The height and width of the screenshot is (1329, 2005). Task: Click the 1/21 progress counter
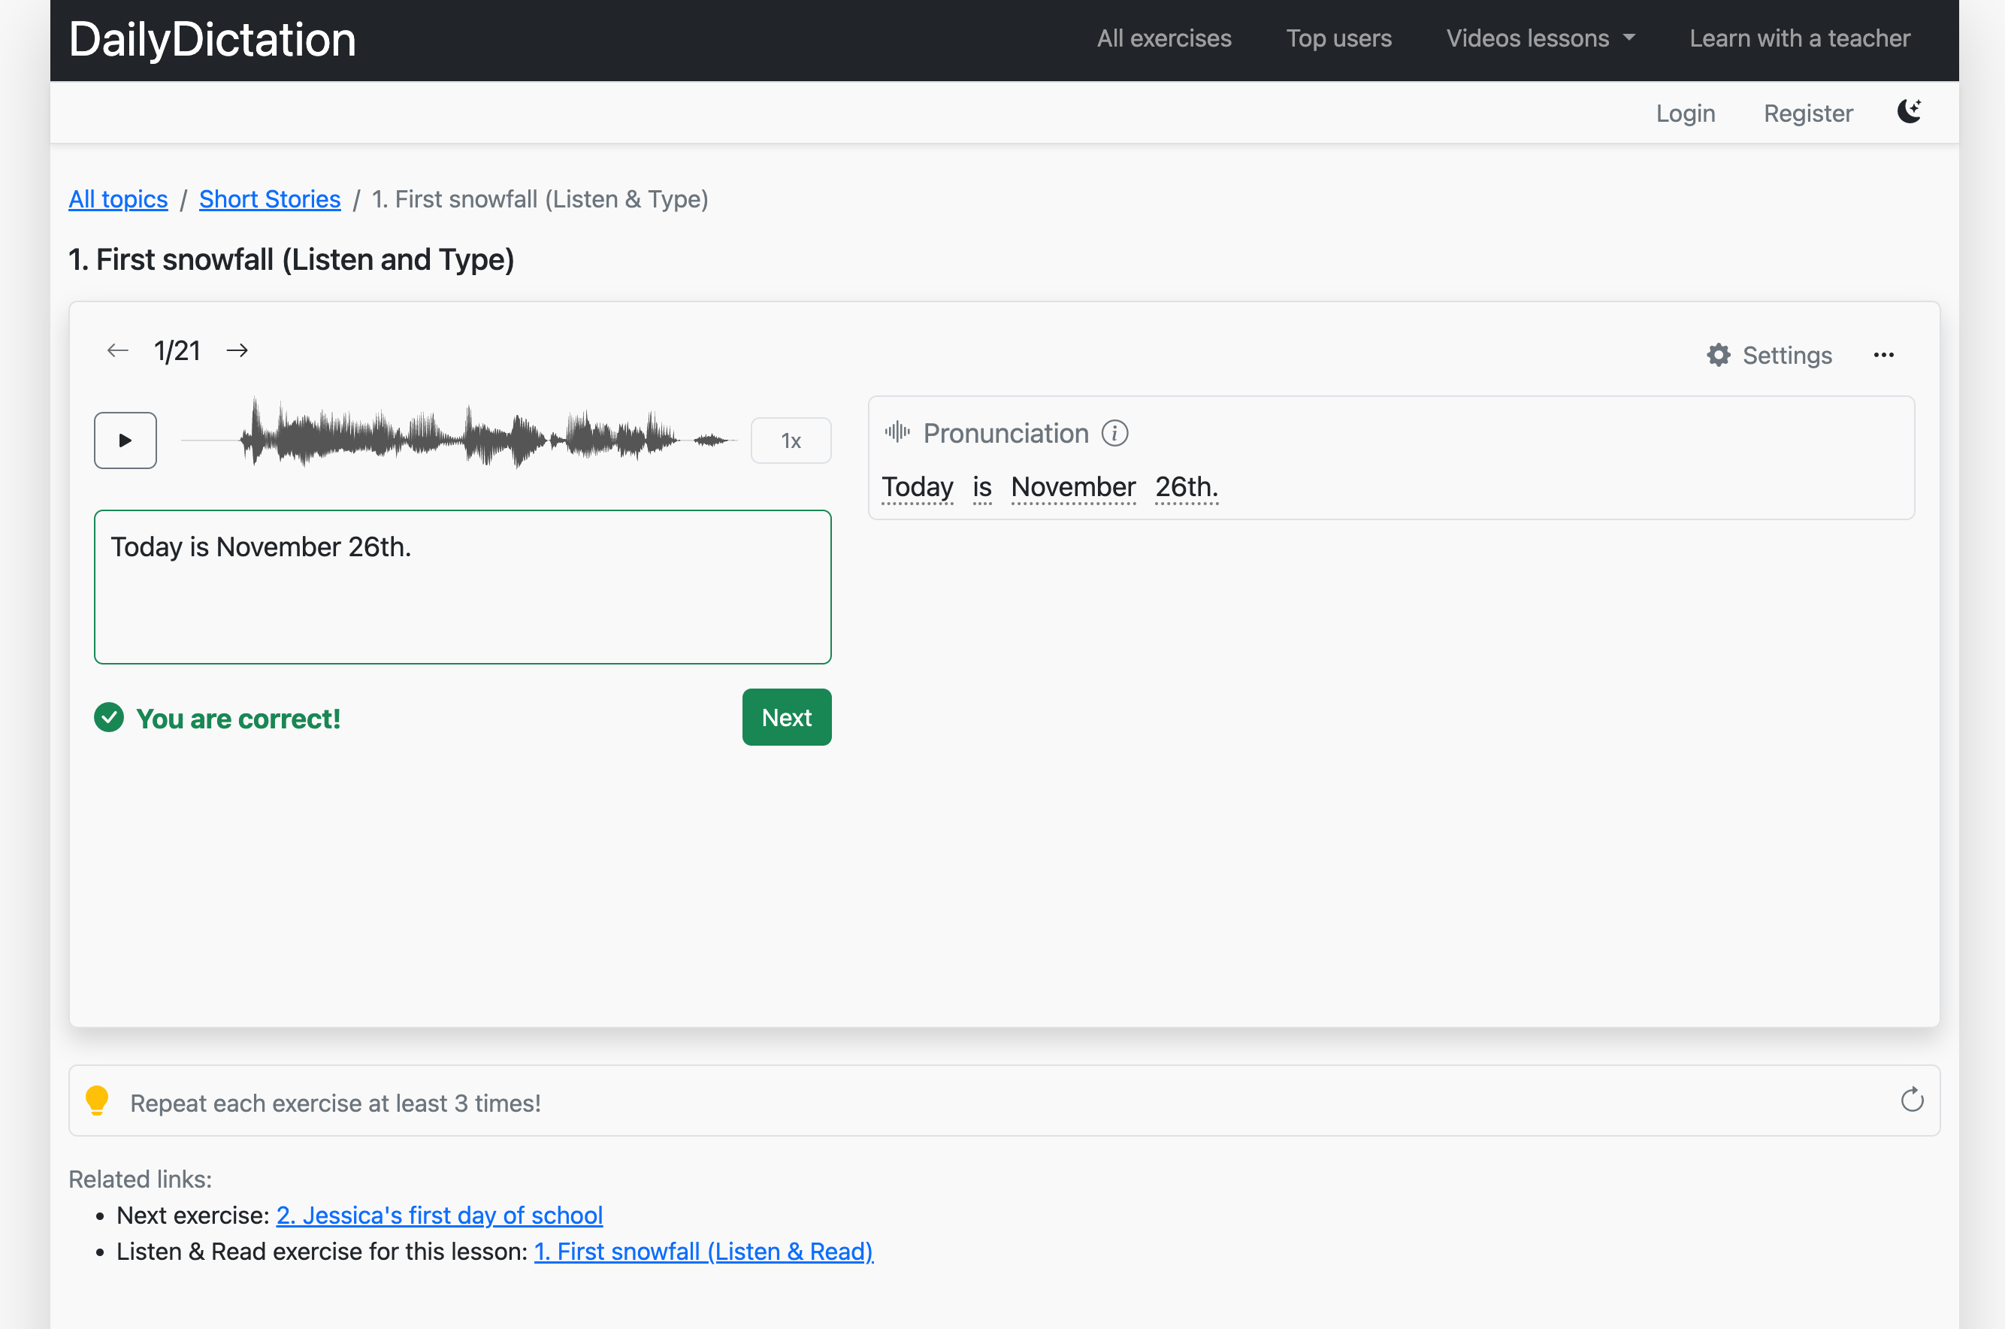pyautogui.click(x=177, y=351)
